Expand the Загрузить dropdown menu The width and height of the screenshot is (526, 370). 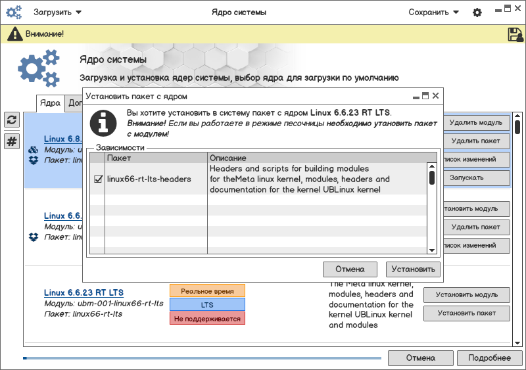[58, 12]
